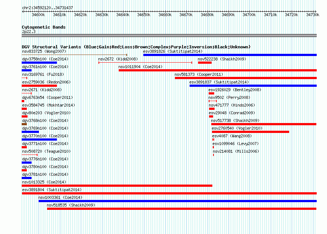Open dgv3758n100 (Coe2014) variant label
The height and width of the screenshot is (234, 327).
(45, 59)
